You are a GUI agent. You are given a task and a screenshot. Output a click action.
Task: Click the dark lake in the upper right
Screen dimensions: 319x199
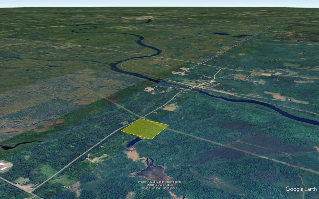[x=222, y=34]
